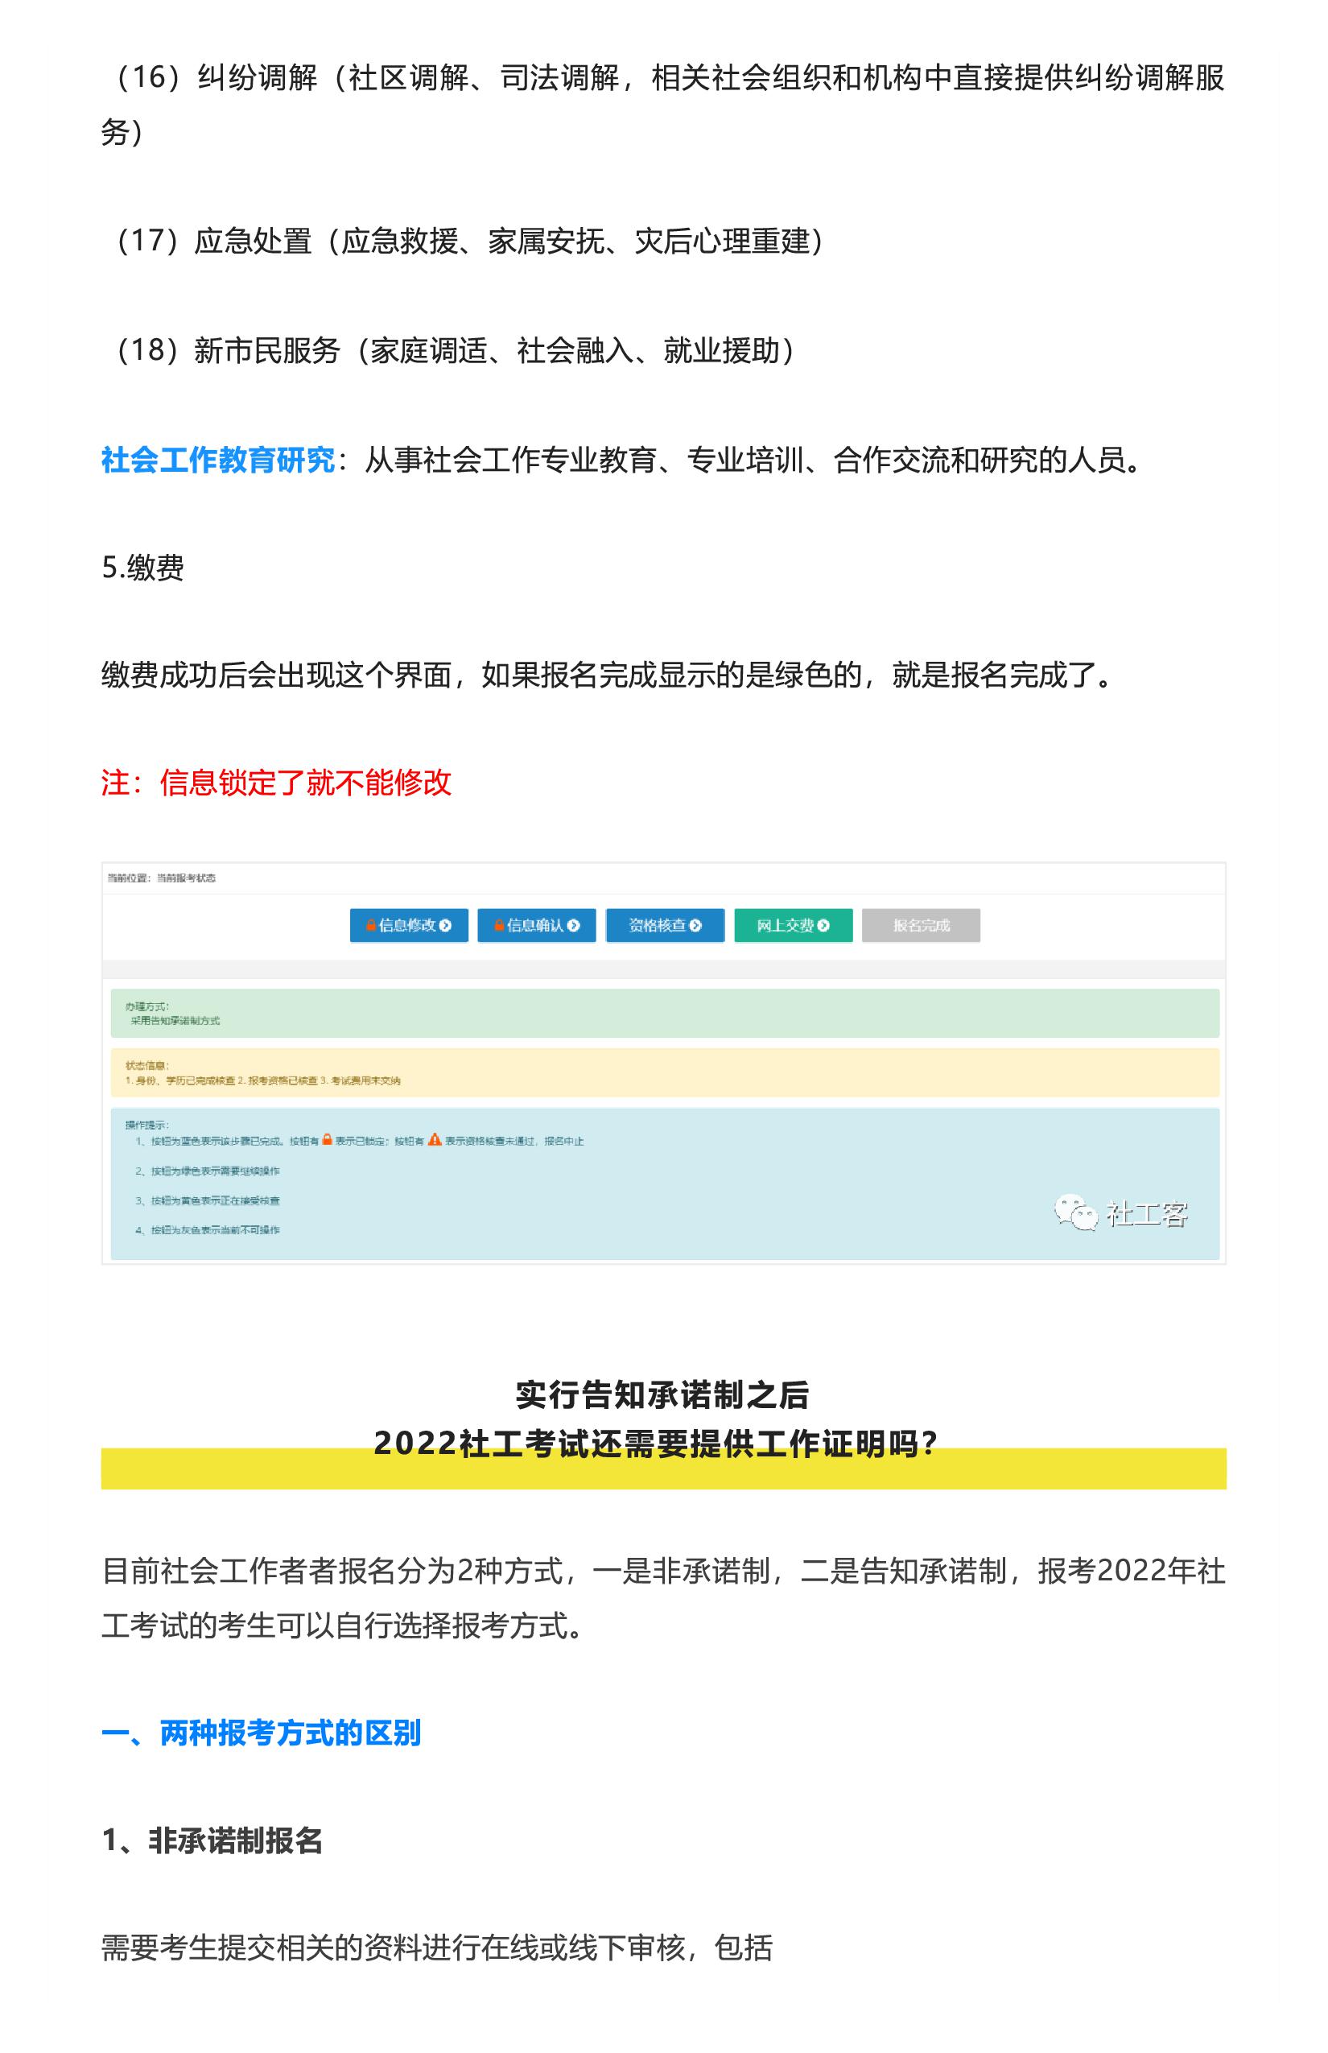The height and width of the screenshot is (2053, 1328).
Task: Click the 1、非承诺制报名 subheading
Action: click(212, 1840)
